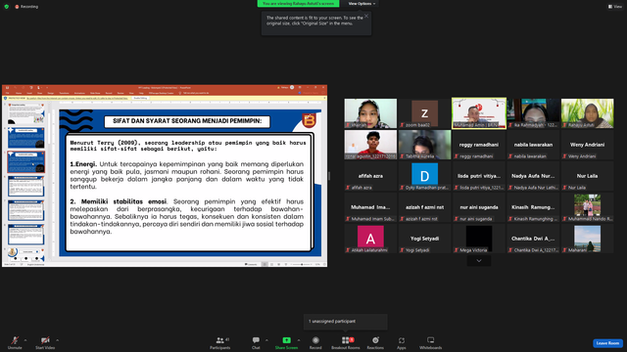Screen dimensions: 627x352
Task: Open the Design tab in shared PowerPoint
Action: (51, 93)
